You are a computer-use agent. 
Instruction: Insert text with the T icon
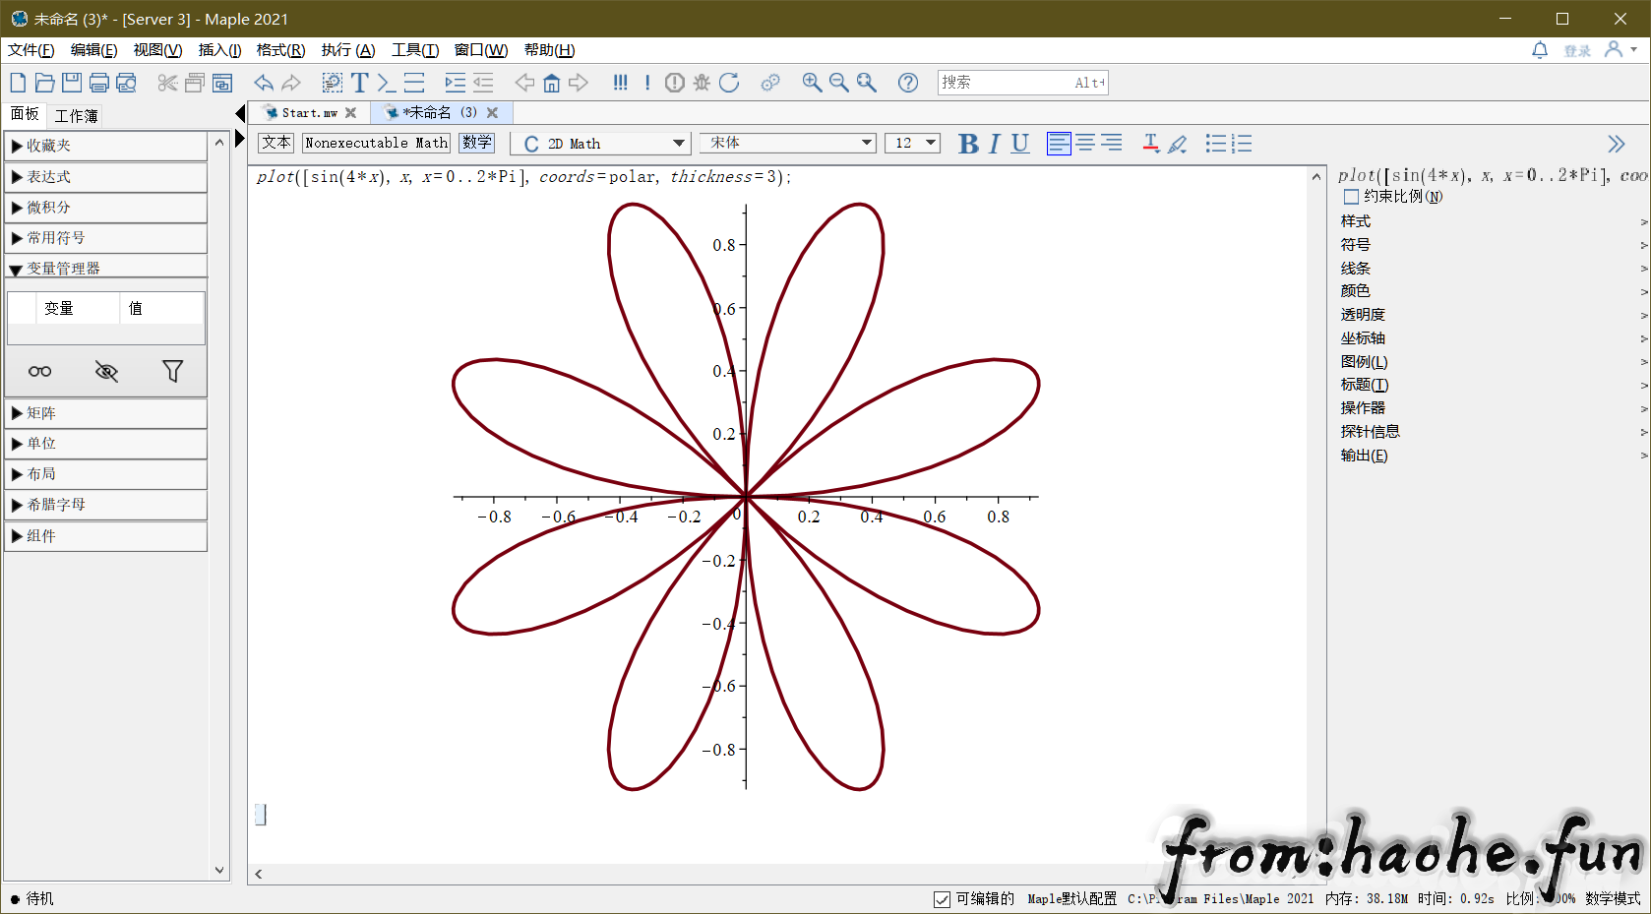coord(359,83)
